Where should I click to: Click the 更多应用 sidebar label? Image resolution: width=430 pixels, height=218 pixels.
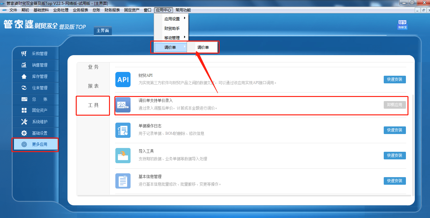click(40, 144)
